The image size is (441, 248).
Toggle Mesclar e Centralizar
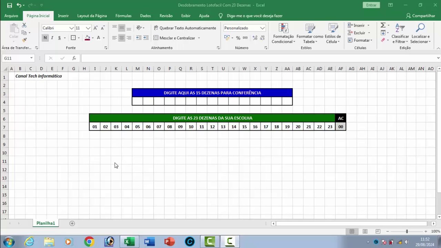click(x=174, y=38)
